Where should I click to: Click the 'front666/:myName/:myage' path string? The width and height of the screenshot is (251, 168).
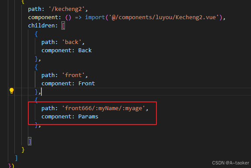[103, 108]
